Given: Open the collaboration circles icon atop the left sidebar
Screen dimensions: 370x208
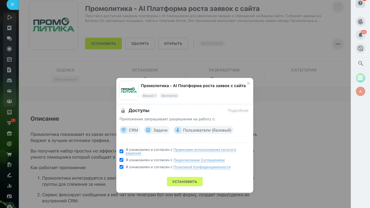Looking at the screenshot, I should pyautogui.click(x=9, y=17).
